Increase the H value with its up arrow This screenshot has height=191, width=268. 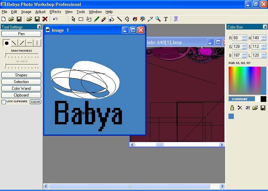click(264, 37)
